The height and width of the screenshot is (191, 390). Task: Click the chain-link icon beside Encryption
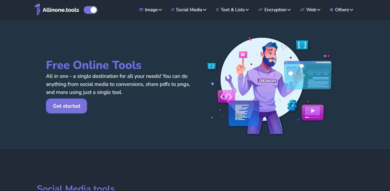(260, 10)
